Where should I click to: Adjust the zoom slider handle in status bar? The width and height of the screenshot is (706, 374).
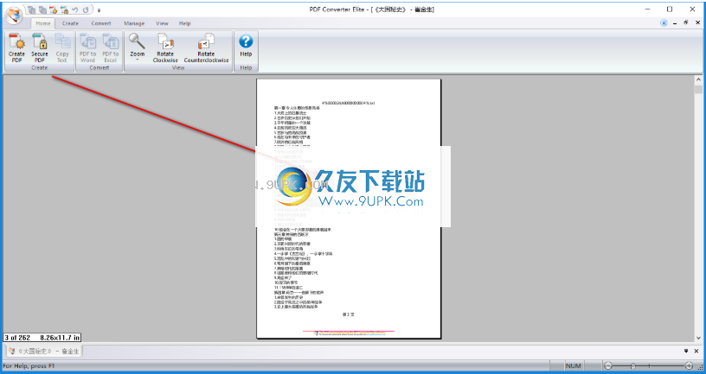click(633, 366)
